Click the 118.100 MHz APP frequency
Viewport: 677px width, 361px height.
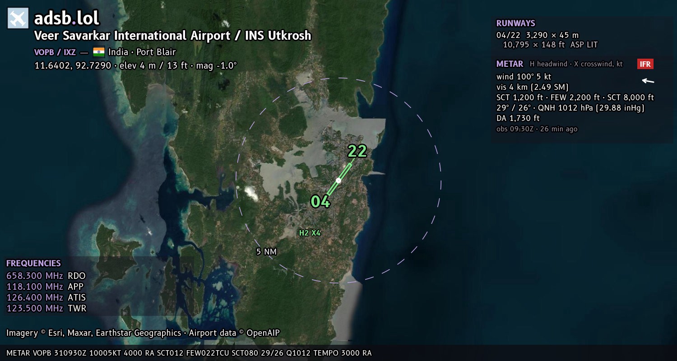point(45,287)
